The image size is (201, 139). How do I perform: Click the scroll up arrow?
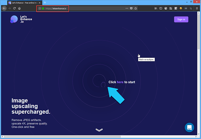[x=199, y=13]
